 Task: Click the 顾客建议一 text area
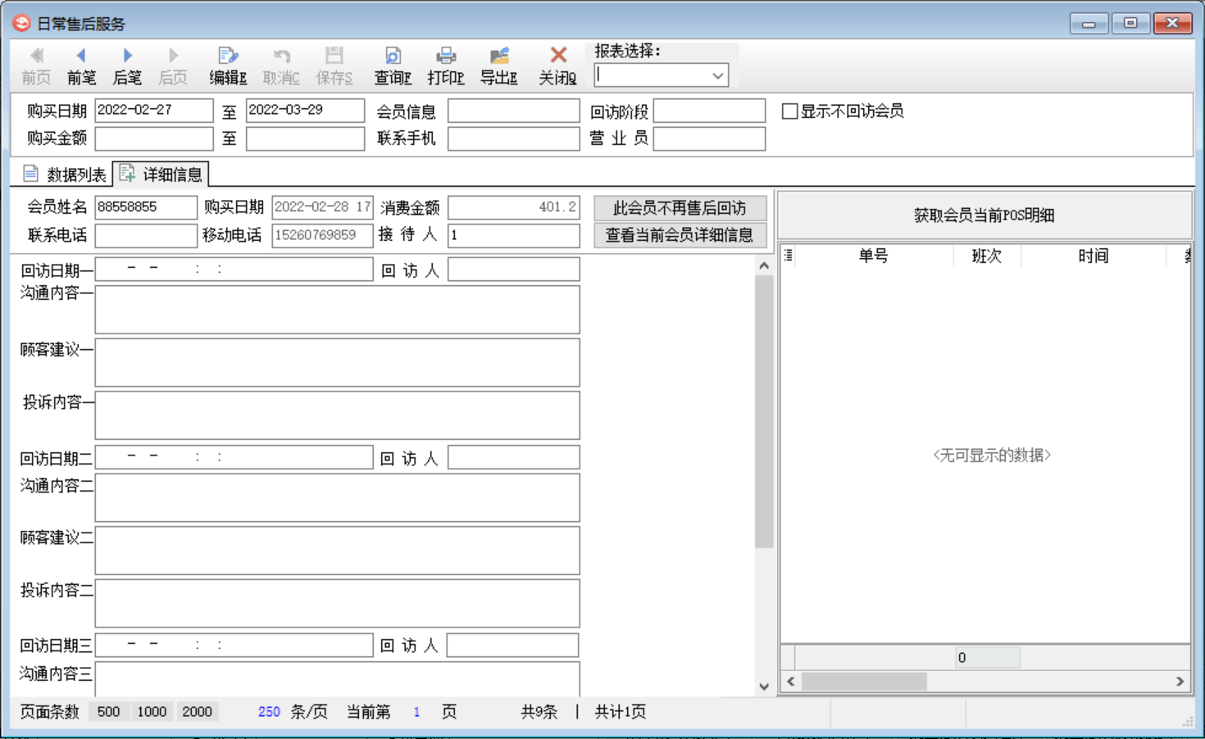point(338,362)
